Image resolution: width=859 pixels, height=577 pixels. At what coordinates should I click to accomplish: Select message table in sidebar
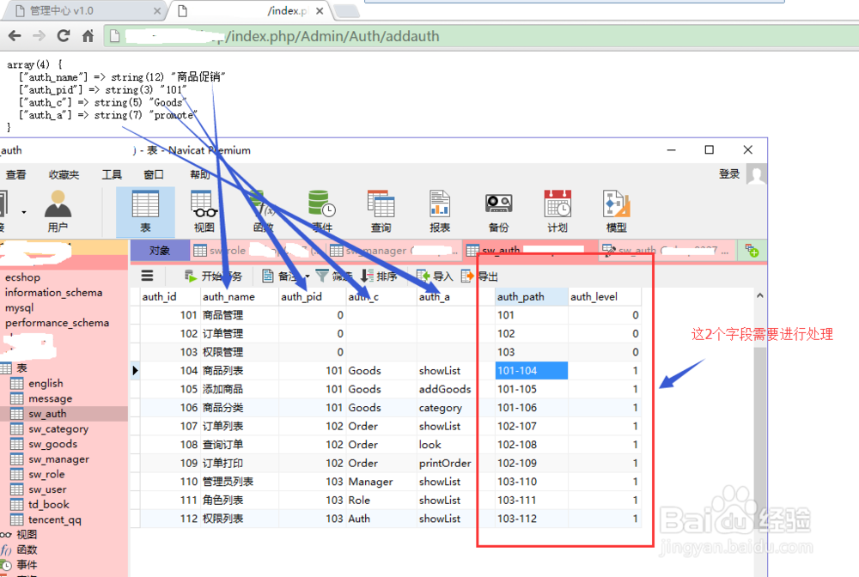tap(50, 398)
